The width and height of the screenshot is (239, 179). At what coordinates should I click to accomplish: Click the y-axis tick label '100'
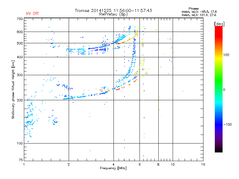point(20,143)
